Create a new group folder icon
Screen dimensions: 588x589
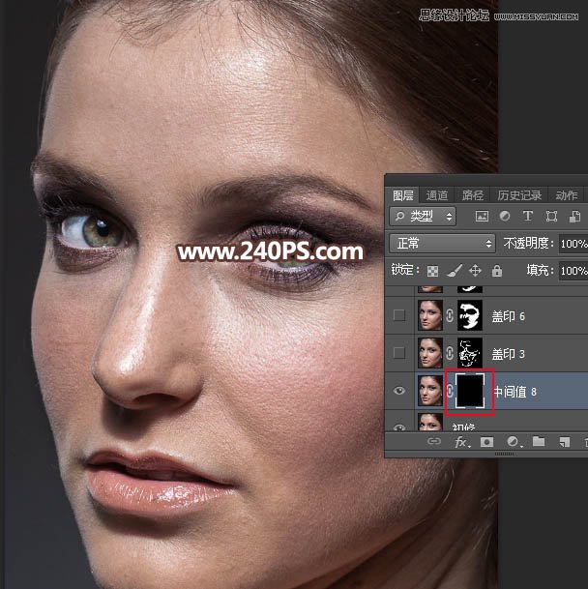[539, 443]
